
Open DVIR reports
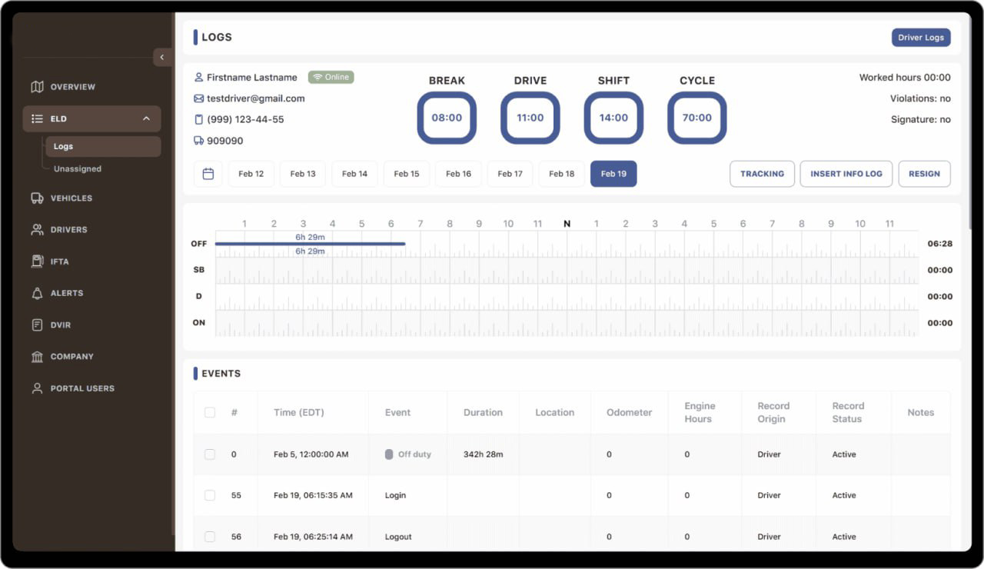[x=61, y=325]
